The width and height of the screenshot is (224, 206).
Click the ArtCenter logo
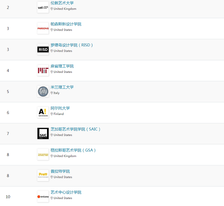coord(43,196)
